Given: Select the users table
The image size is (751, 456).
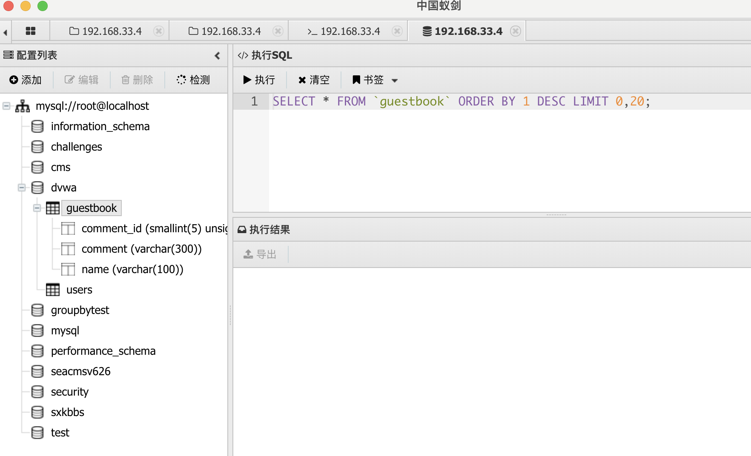Looking at the screenshot, I should click(x=79, y=290).
